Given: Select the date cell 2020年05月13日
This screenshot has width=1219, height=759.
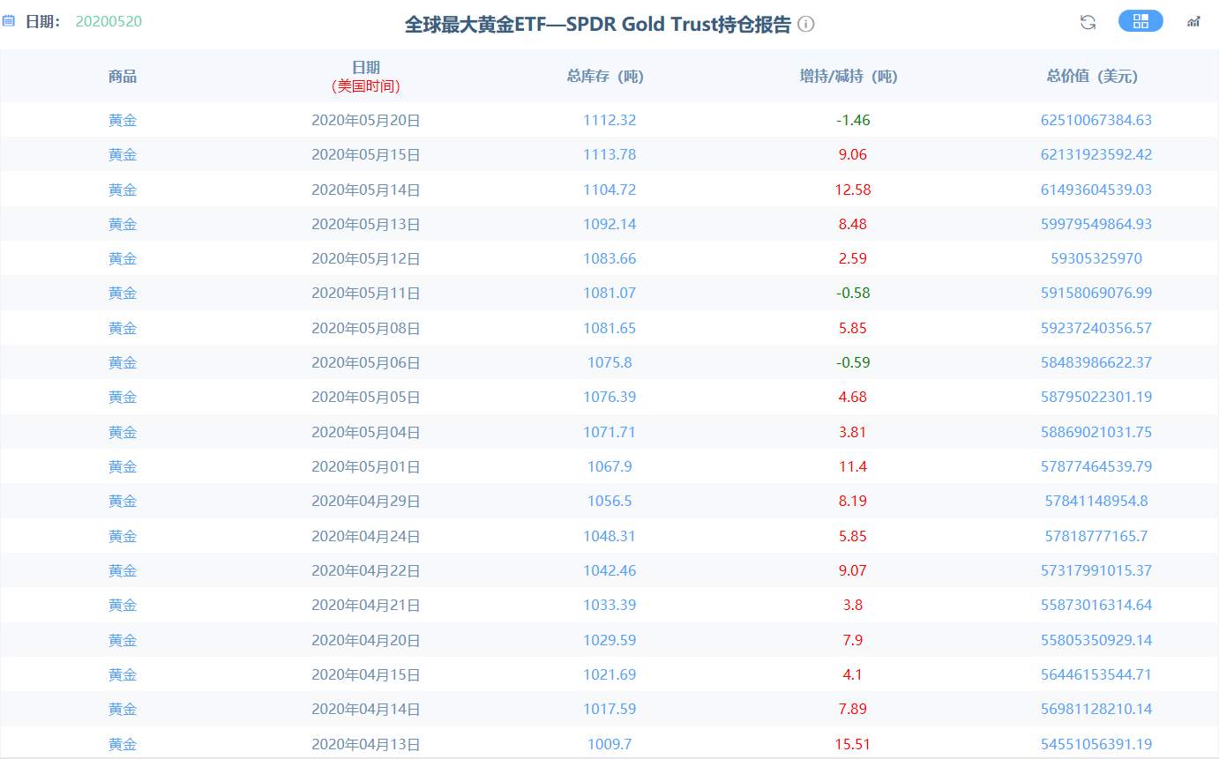Looking at the screenshot, I should point(366,224).
